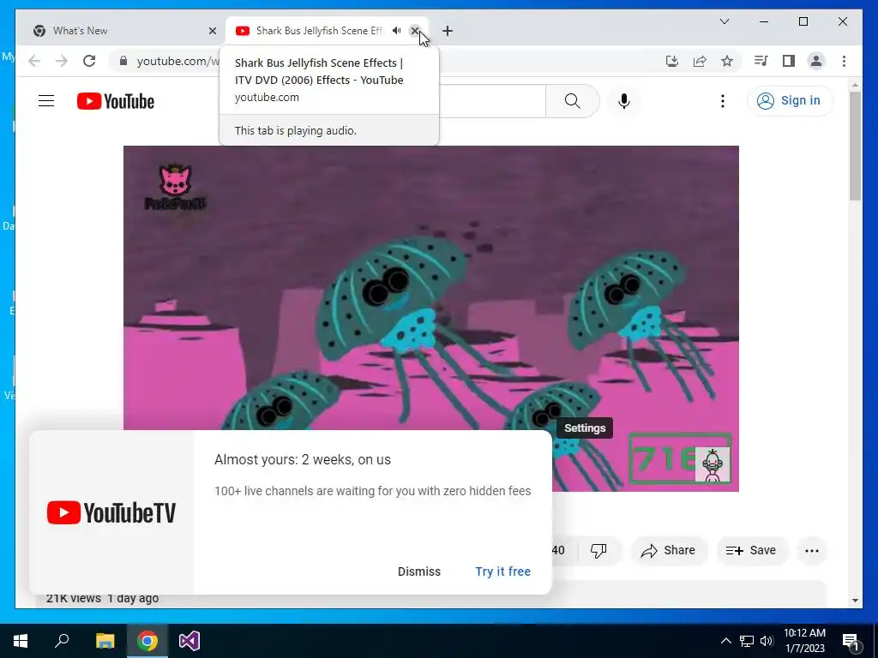The height and width of the screenshot is (658, 878).
Task: Click channel avatar overlay in video corner
Action: click(x=713, y=465)
